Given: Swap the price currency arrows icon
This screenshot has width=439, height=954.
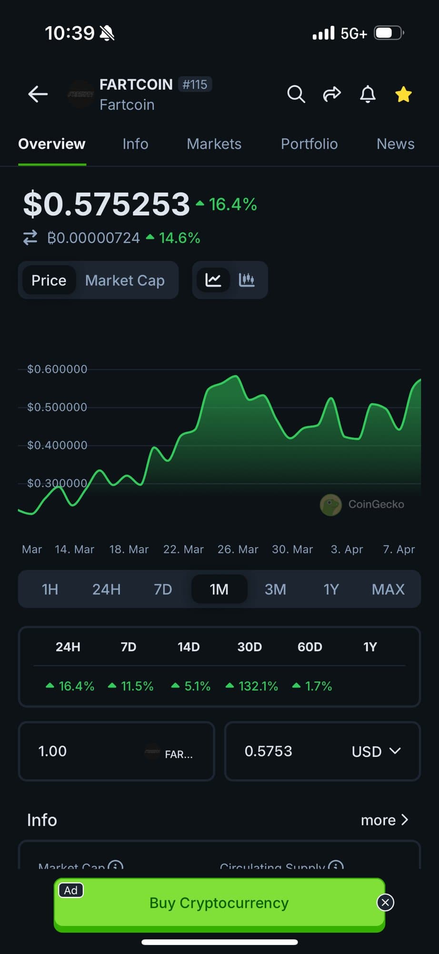Looking at the screenshot, I should point(30,238).
